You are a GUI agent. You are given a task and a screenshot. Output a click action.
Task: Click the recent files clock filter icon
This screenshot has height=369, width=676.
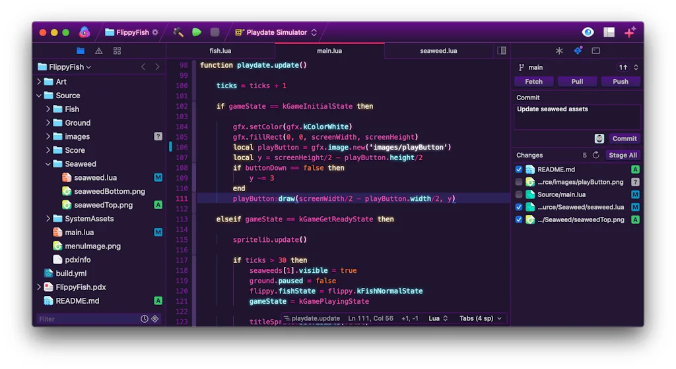145,319
